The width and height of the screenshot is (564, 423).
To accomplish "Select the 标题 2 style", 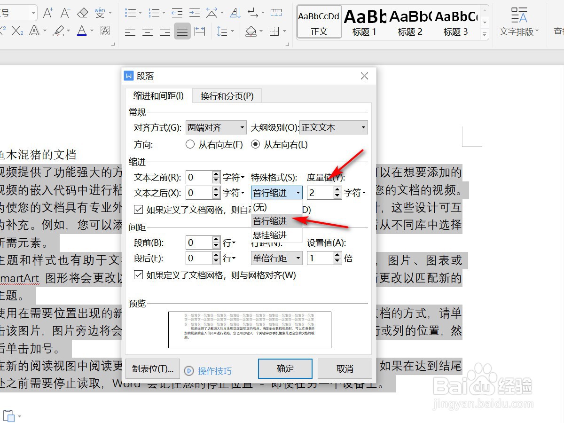I will [x=410, y=22].
